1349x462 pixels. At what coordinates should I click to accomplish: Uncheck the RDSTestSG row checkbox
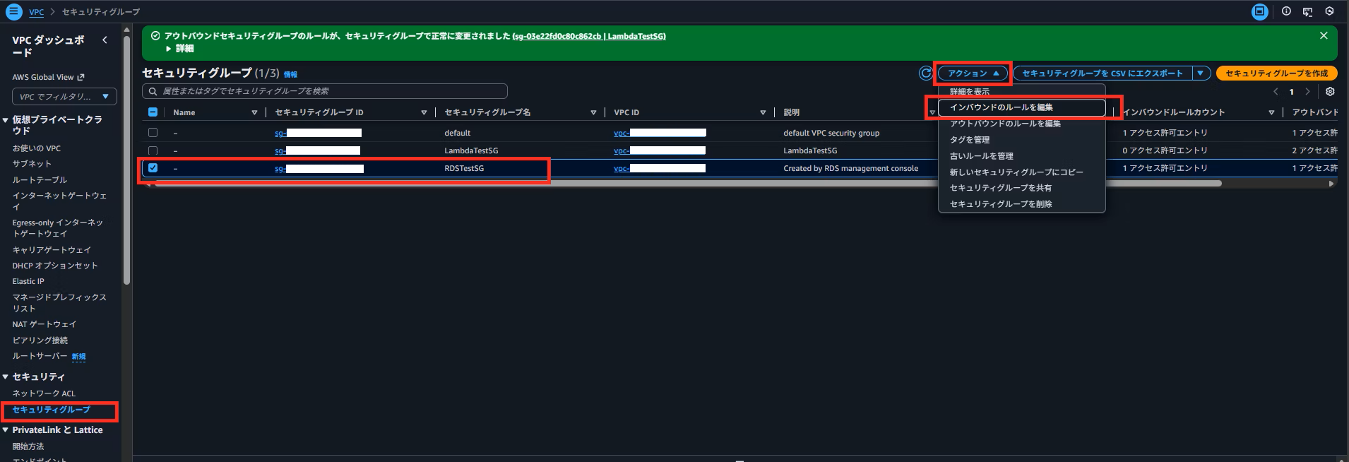[x=153, y=168]
